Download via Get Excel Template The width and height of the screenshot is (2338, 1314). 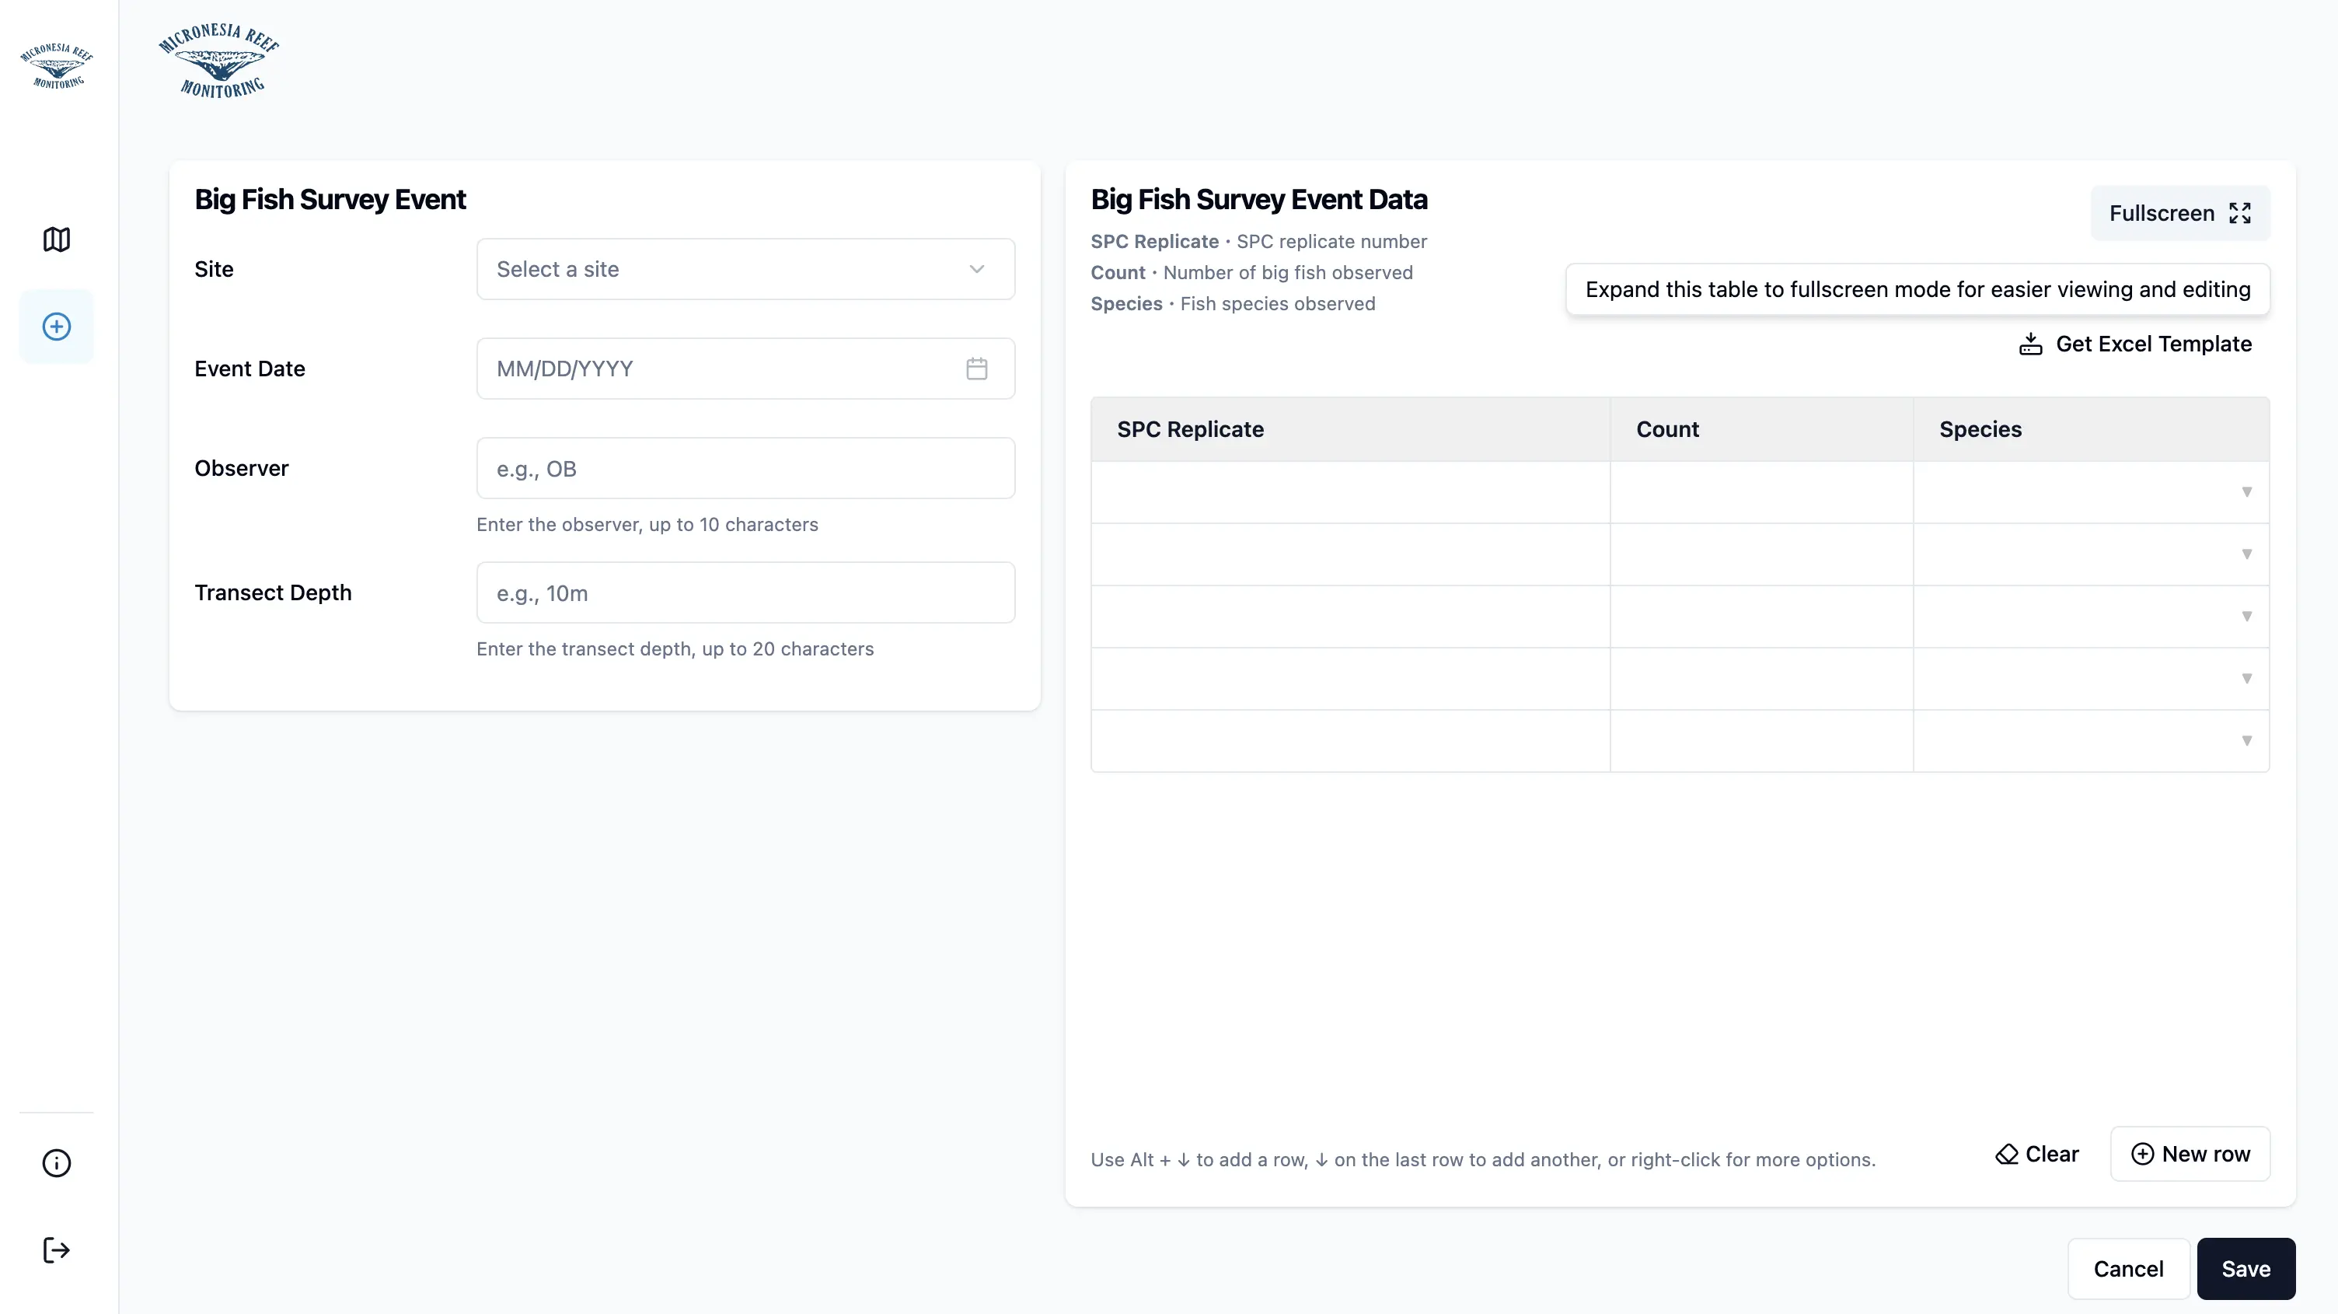pos(2134,344)
